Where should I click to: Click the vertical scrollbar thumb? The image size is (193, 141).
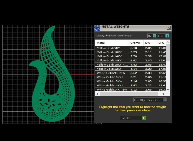pos(168,52)
